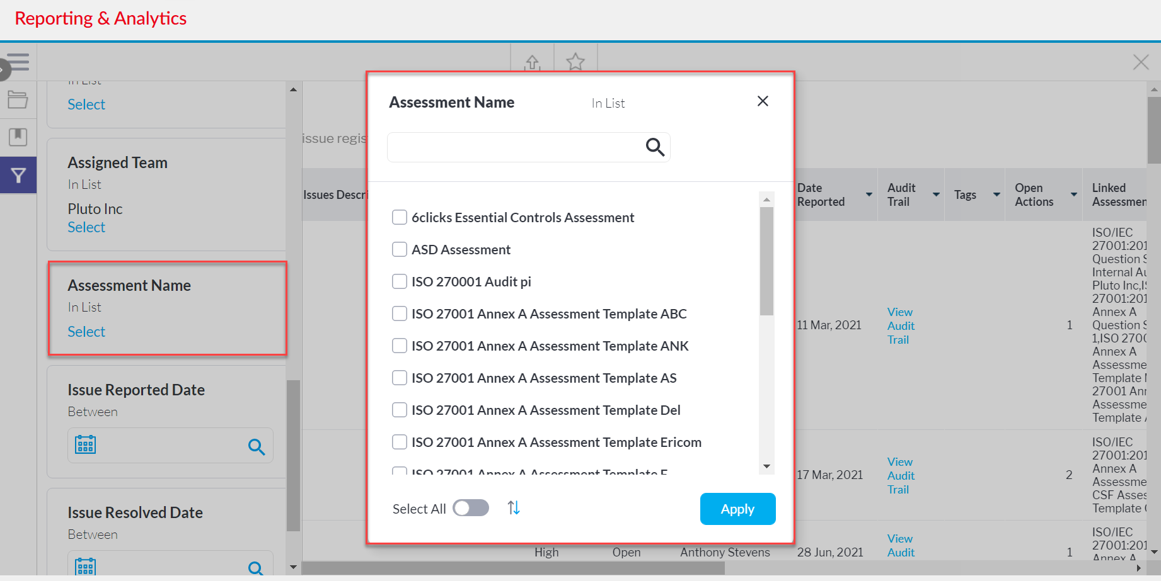Image resolution: width=1161 pixels, height=581 pixels.
Task: Click the assessment search input field
Action: click(x=514, y=147)
